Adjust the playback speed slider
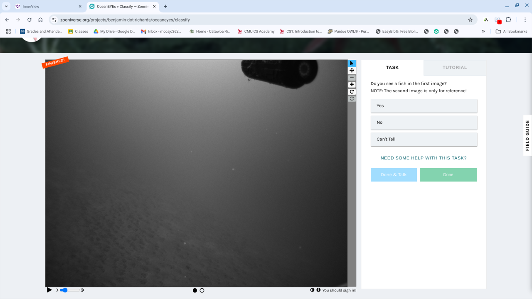 [69, 290]
